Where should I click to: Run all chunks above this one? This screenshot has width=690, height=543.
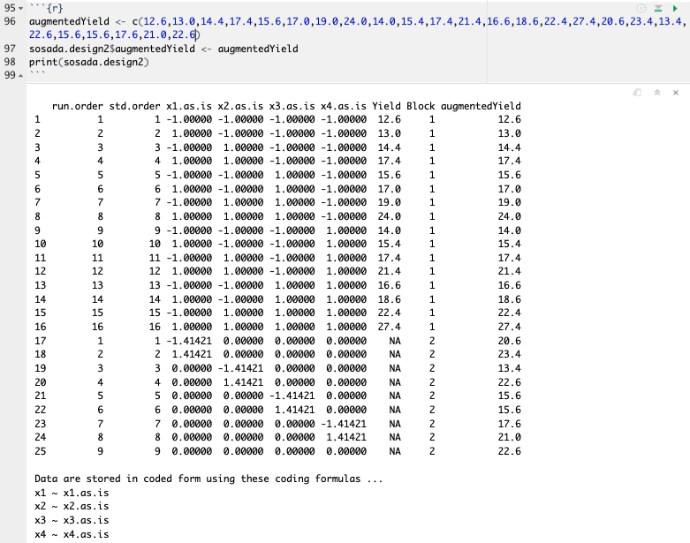(658, 7)
